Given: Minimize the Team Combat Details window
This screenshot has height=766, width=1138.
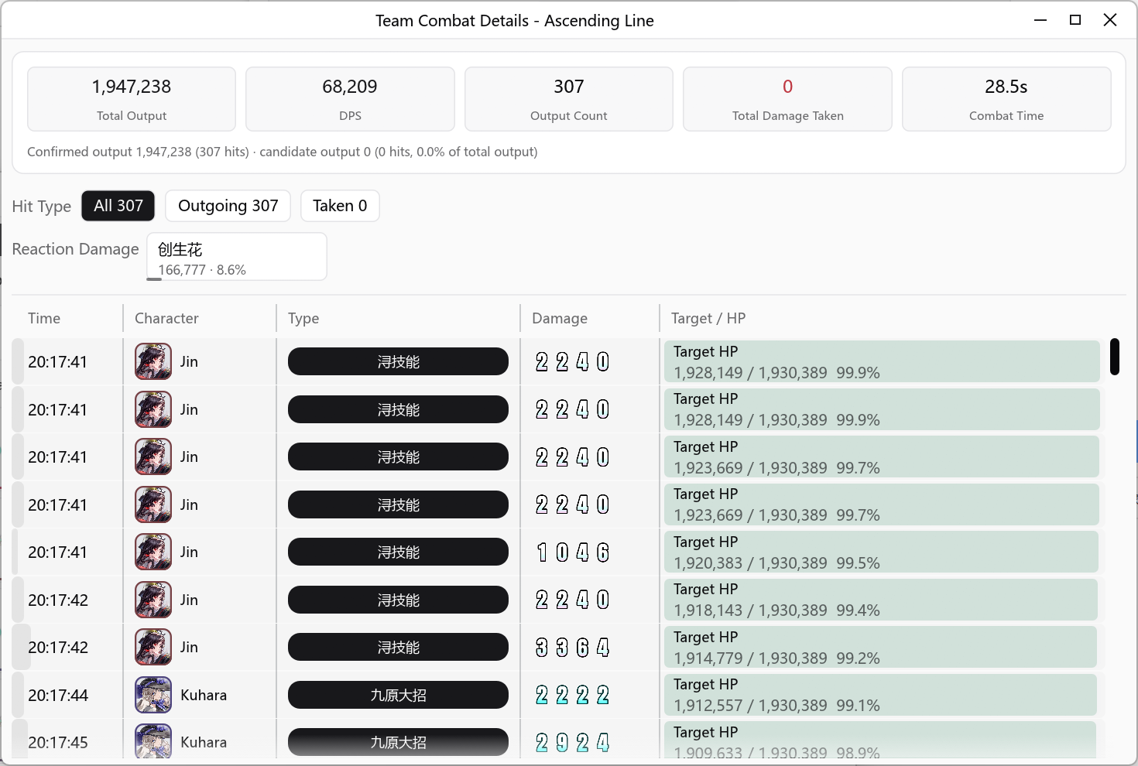Looking at the screenshot, I should click(1040, 20).
